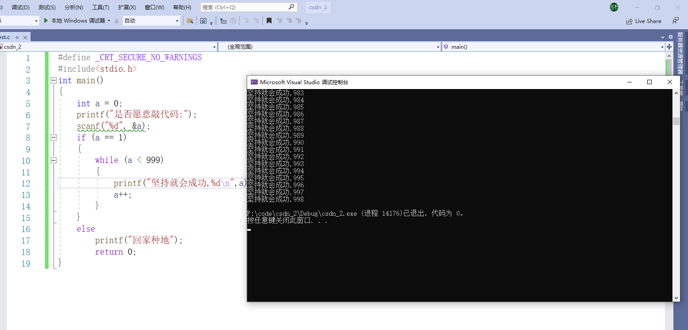Click the int a = 0; declaration on line 5
This screenshot has height=330, width=688.
point(99,103)
